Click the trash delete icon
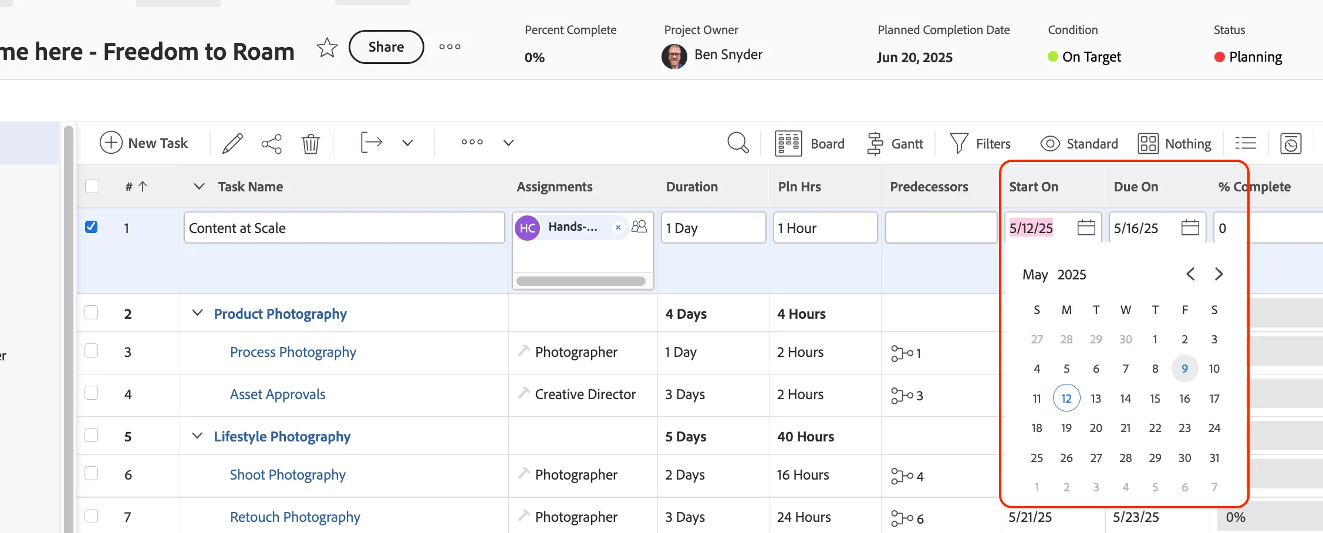 310,143
